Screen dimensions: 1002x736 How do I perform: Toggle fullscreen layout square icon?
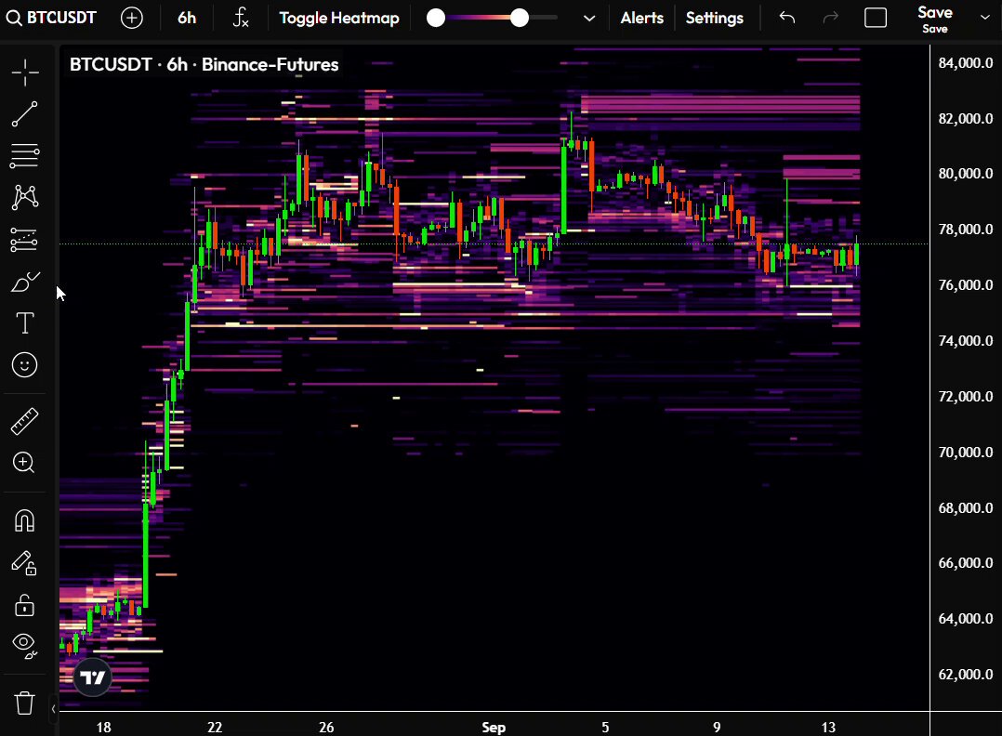pyautogui.click(x=876, y=18)
